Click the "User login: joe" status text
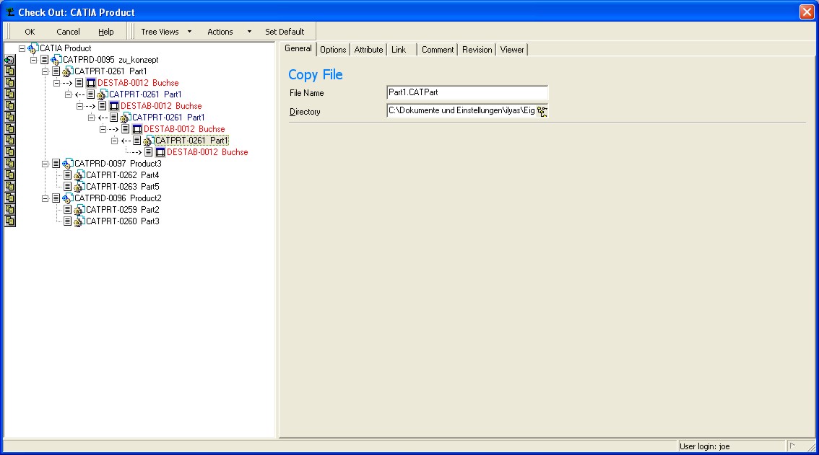This screenshot has width=819, height=455. pos(704,446)
